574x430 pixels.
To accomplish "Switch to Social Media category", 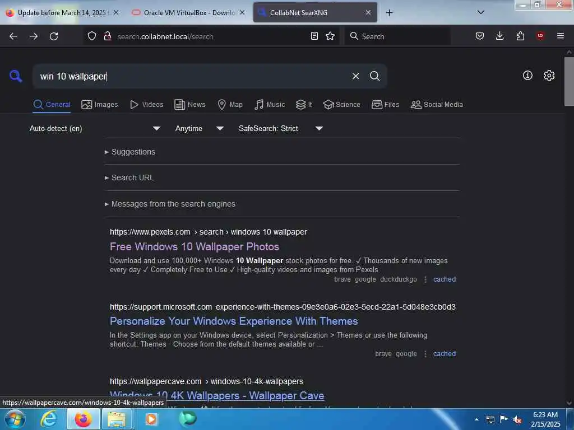I will [437, 105].
